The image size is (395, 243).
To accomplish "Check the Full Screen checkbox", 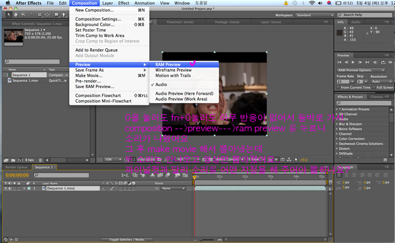I will pos(374,87).
